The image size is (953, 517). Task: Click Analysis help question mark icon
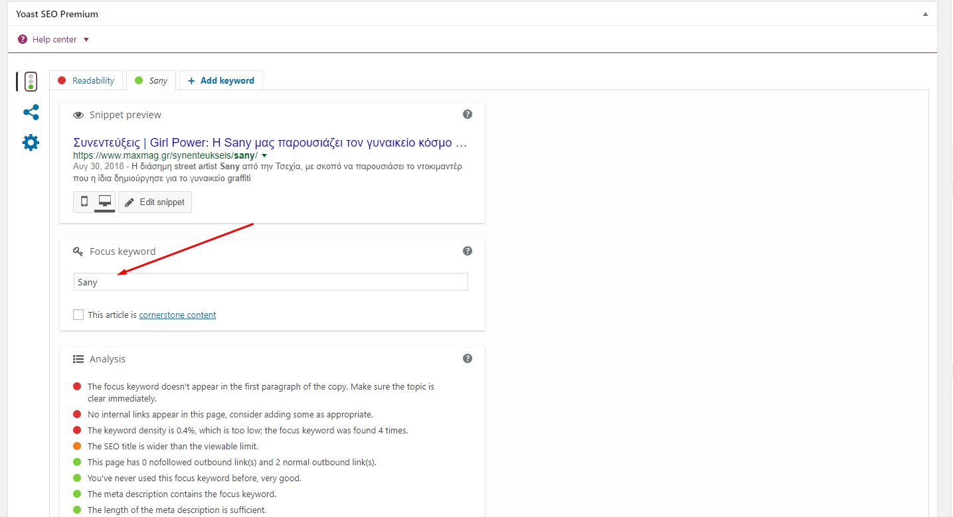coord(468,358)
